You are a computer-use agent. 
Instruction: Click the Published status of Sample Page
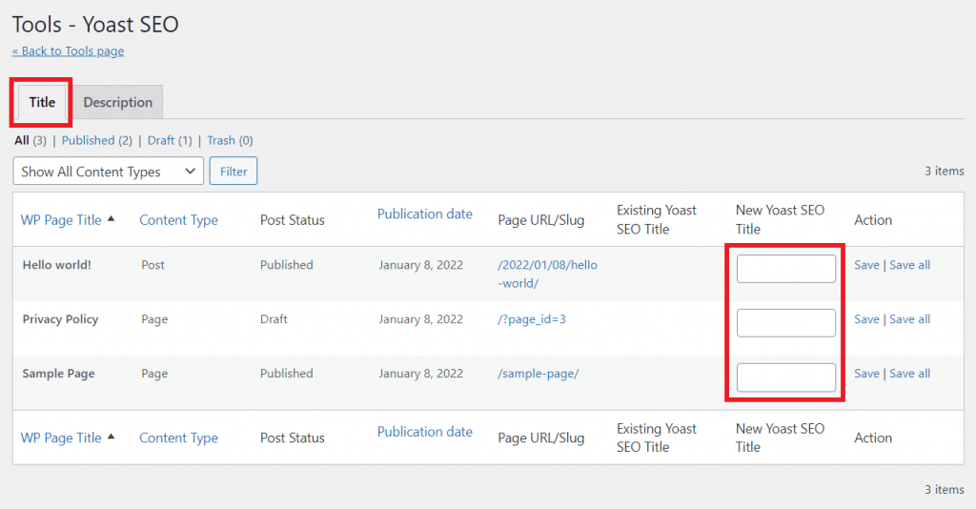click(286, 374)
